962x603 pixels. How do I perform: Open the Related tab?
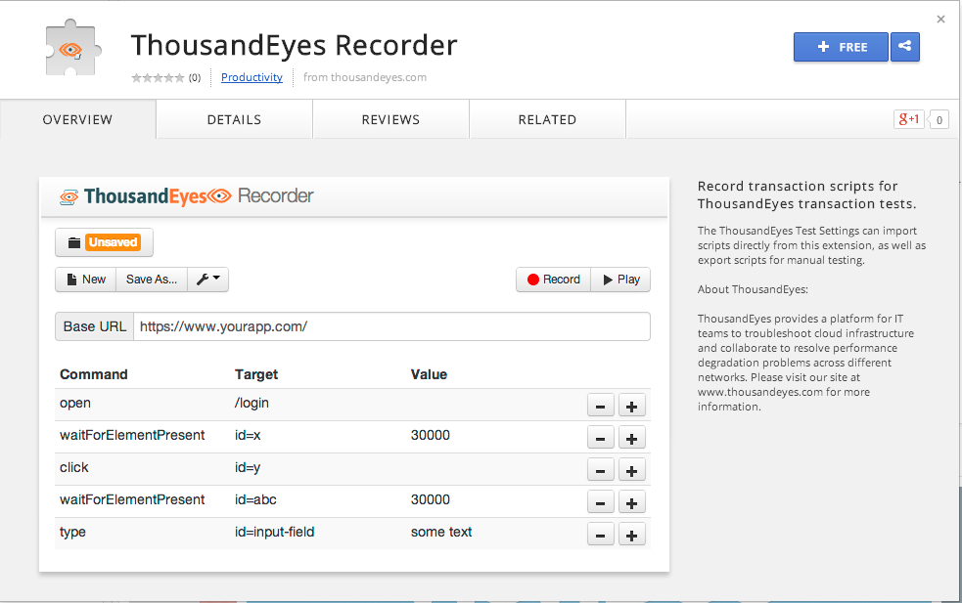coord(547,119)
